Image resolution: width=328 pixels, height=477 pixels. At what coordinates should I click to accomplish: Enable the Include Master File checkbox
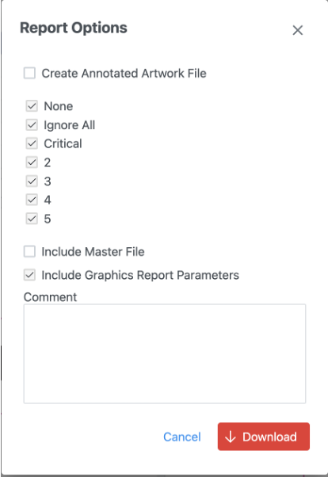(x=29, y=252)
